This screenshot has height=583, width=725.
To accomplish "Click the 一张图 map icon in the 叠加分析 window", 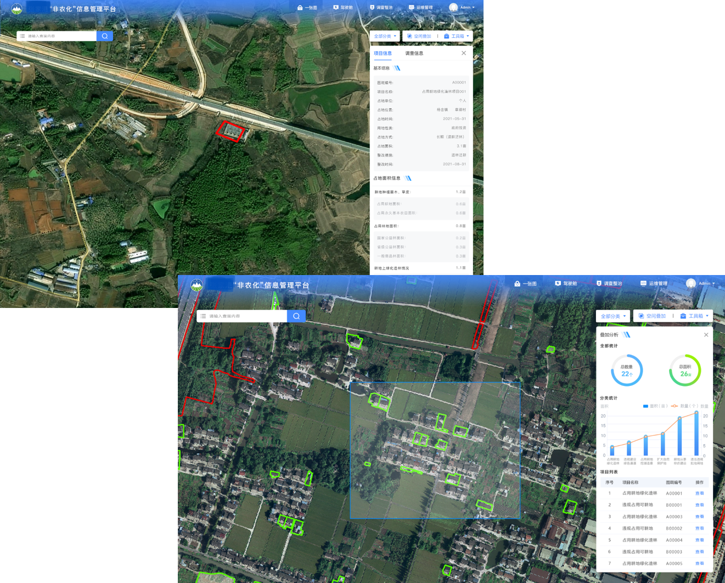I will 517,284.
